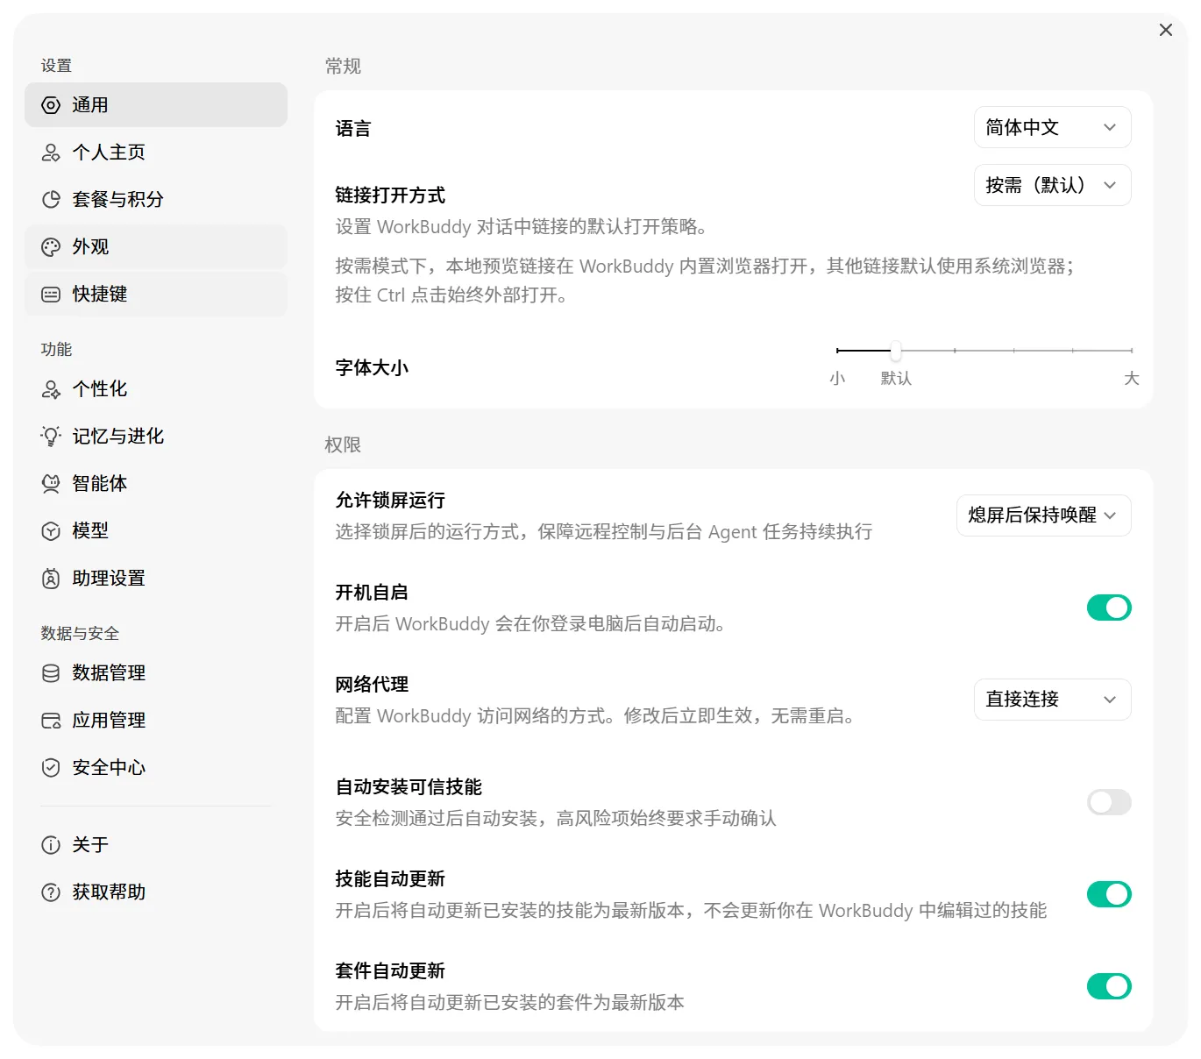Expand the 允许锁屏运行 dropdown 熄屏后保持唤醒
Viewport: 1201px width, 1059px height.
click(x=1043, y=515)
